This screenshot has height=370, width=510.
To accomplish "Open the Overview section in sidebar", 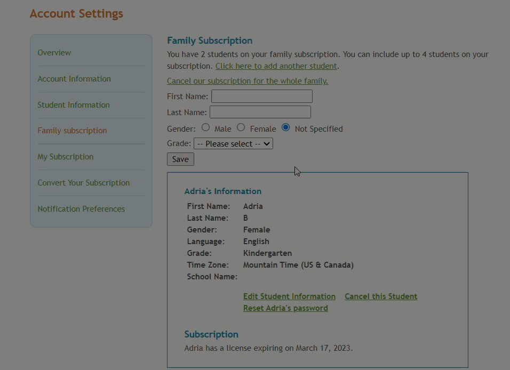I will point(54,53).
